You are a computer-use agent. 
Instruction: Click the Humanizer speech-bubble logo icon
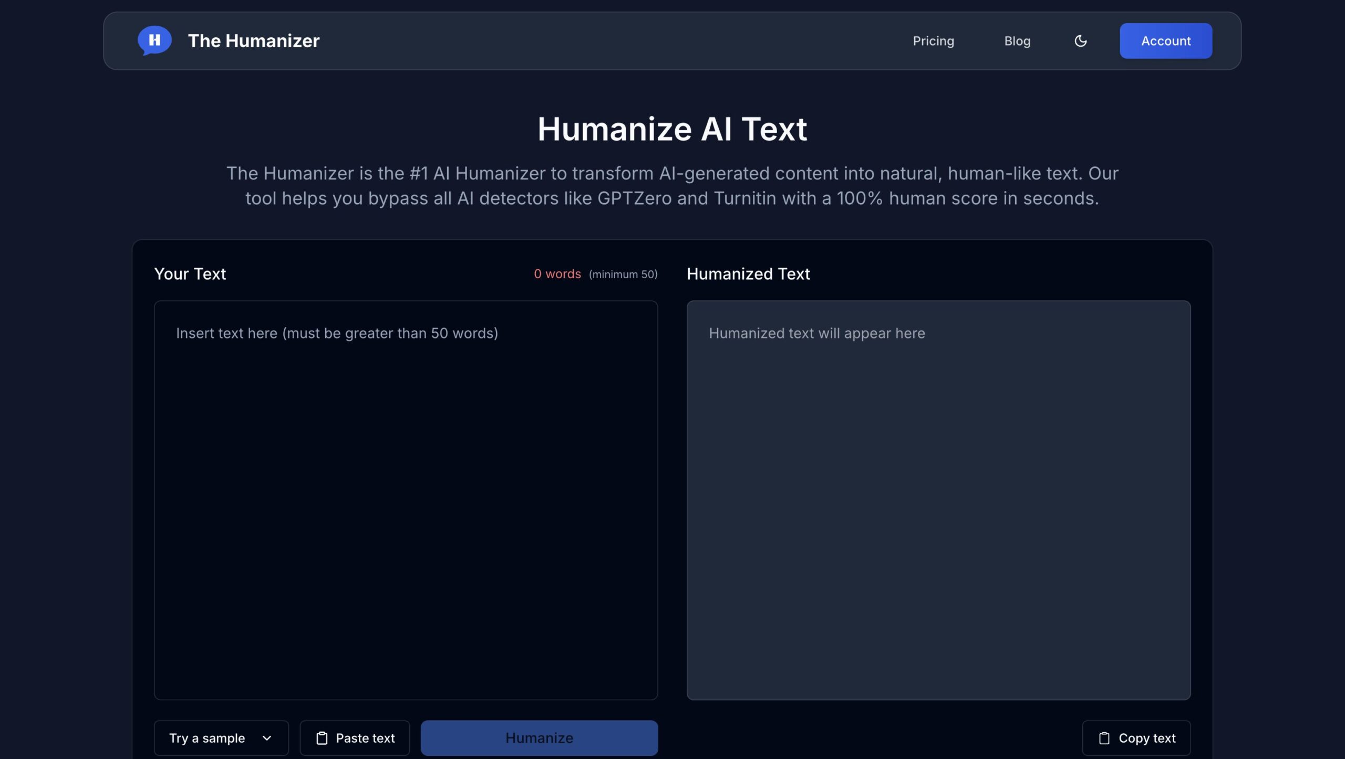pyautogui.click(x=154, y=40)
